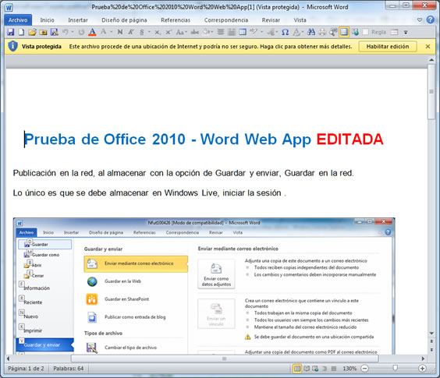Open the undo history dropdown arrow
Image resolution: width=440 pixels, height=378 pixels.
(73, 32)
